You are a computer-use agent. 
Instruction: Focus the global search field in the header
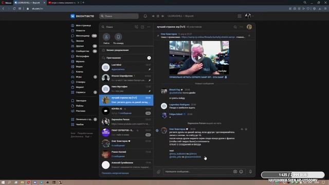(119, 16)
